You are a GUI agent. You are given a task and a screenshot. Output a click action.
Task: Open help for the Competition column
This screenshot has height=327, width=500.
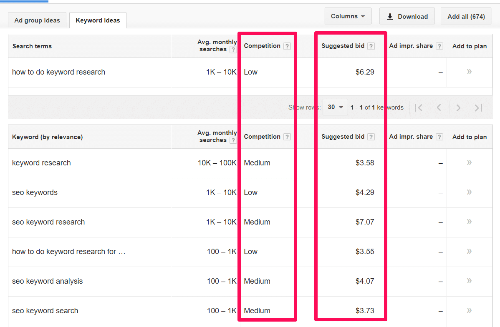click(x=287, y=46)
